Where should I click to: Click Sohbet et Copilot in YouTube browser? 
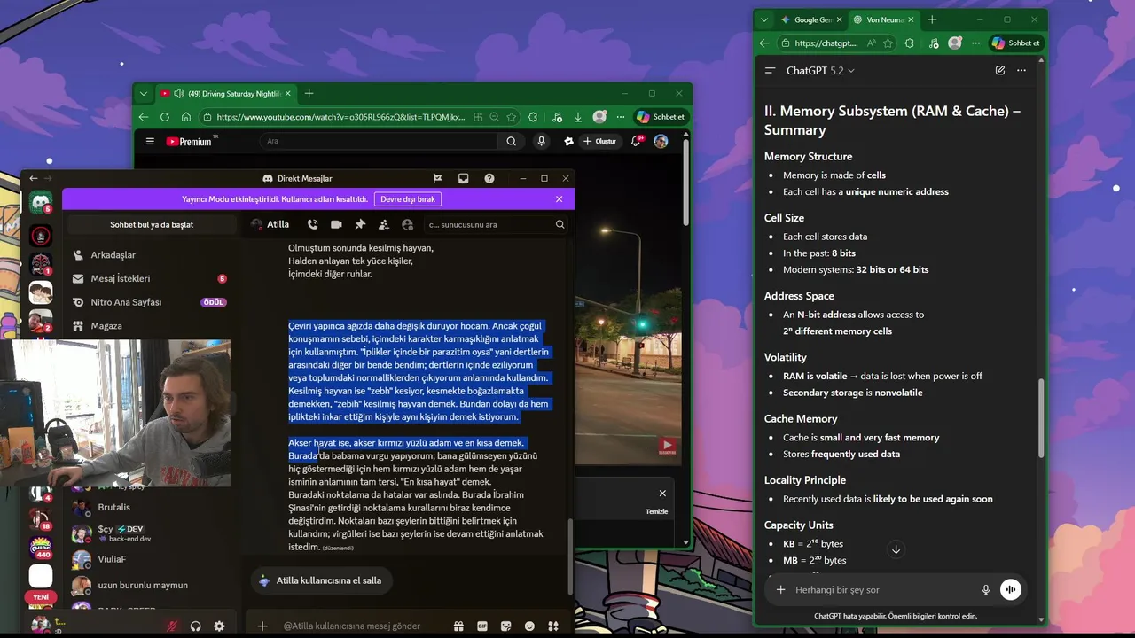pyautogui.click(x=661, y=117)
